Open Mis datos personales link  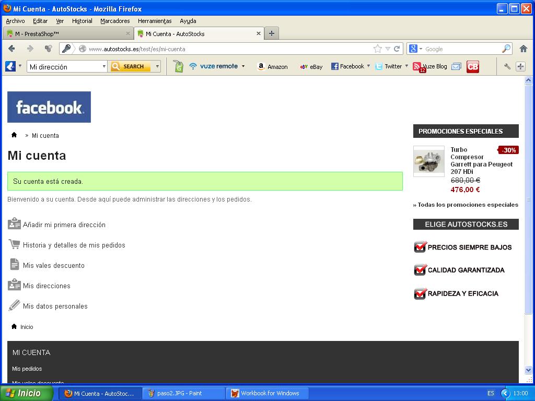[x=55, y=306]
